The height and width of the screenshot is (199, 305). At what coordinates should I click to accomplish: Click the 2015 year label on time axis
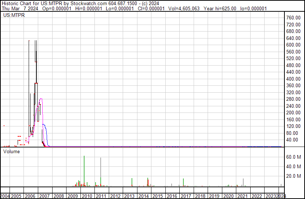pos(158,196)
